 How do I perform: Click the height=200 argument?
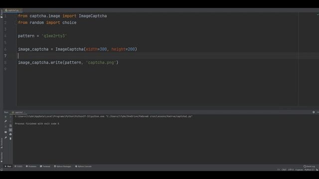123,49
